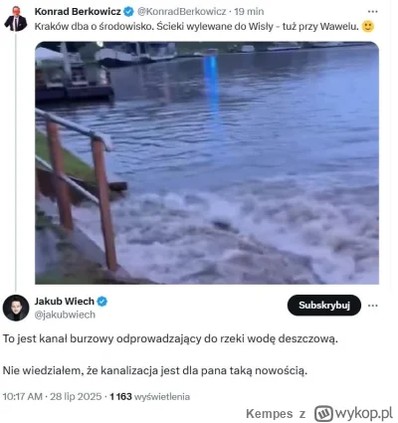The width and height of the screenshot is (398, 423).
Task: Click the Jakub Wiech display name
Action: (65, 302)
